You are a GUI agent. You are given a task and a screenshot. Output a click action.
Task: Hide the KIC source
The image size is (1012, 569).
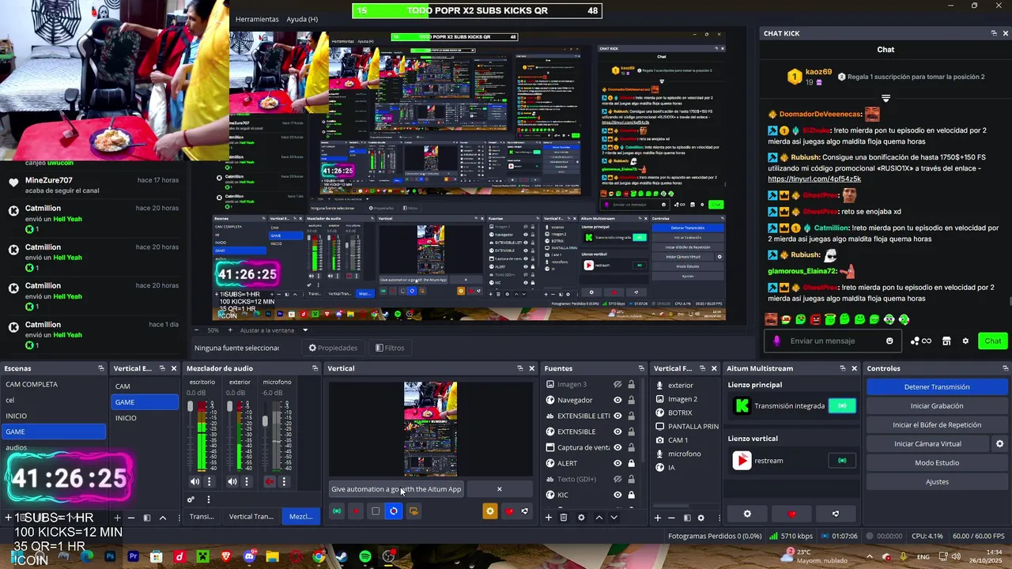click(x=617, y=495)
